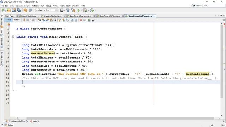Open dropdown arrow next to Profile Project
The width and height of the screenshot is (226, 127).
pos(95,10)
